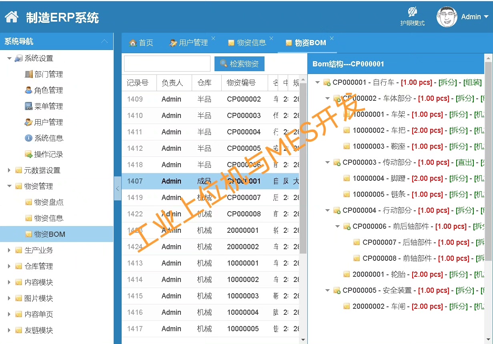Expand the 生产业务 tree node
Viewport: 493px width, 344px height.
[x=9, y=250]
